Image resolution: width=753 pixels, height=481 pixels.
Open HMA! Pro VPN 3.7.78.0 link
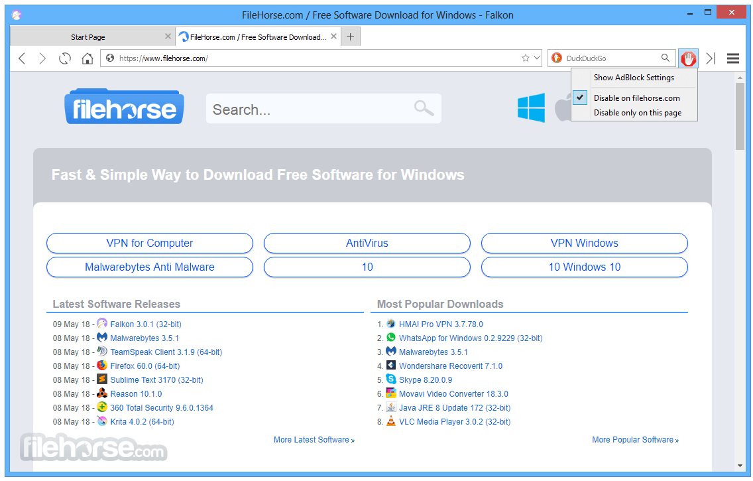tap(441, 324)
